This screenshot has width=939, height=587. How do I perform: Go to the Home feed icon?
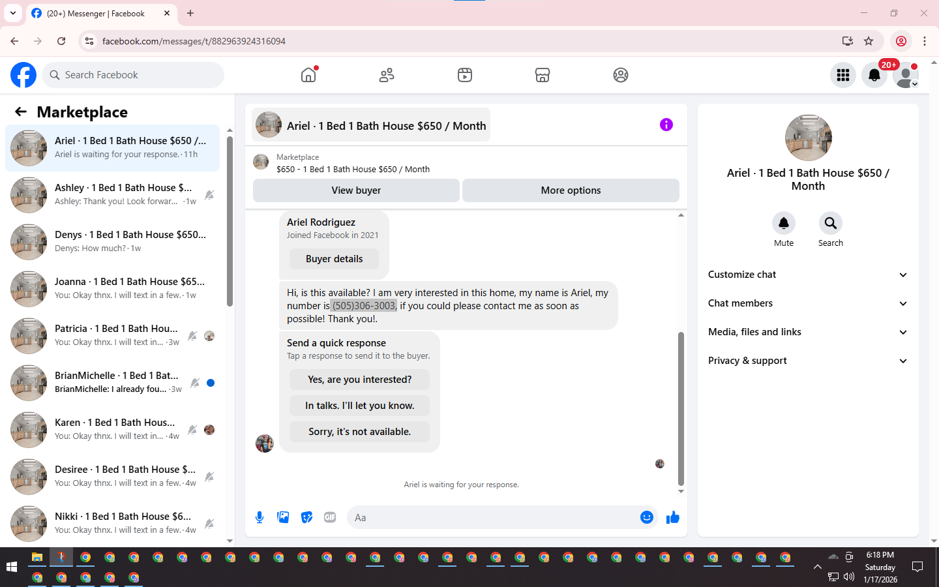308,75
